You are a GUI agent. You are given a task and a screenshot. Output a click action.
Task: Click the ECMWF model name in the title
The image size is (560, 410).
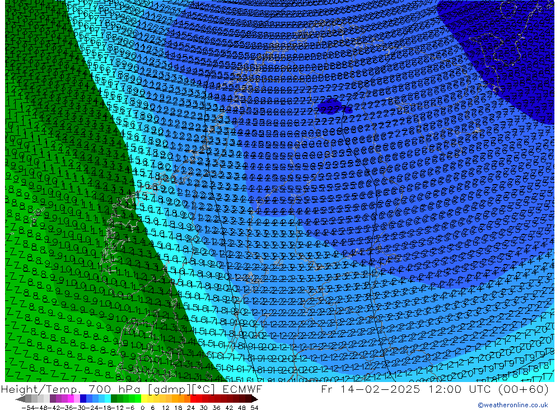pos(242,389)
